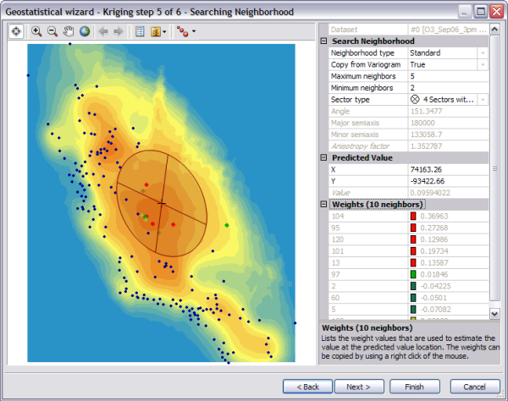Select the predicted Value 0.09594022
The height and width of the screenshot is (401, 508).
430,193
